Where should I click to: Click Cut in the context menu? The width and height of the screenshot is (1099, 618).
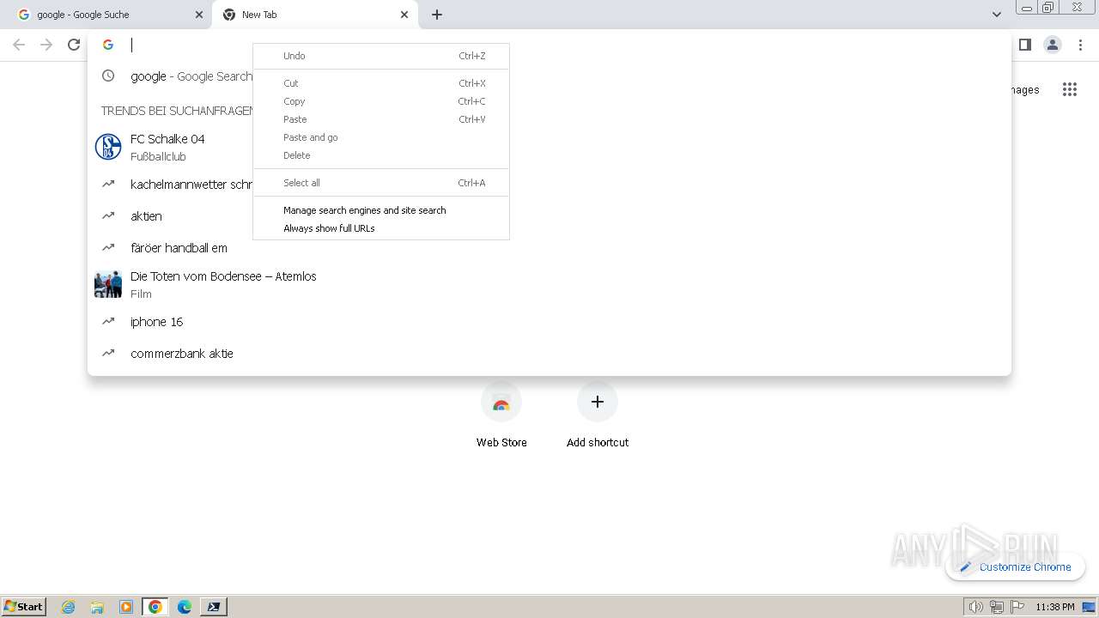click(381, 83)
